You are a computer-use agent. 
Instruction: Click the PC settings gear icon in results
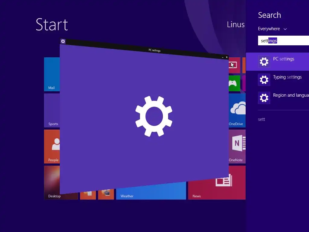tap(264, 62)
